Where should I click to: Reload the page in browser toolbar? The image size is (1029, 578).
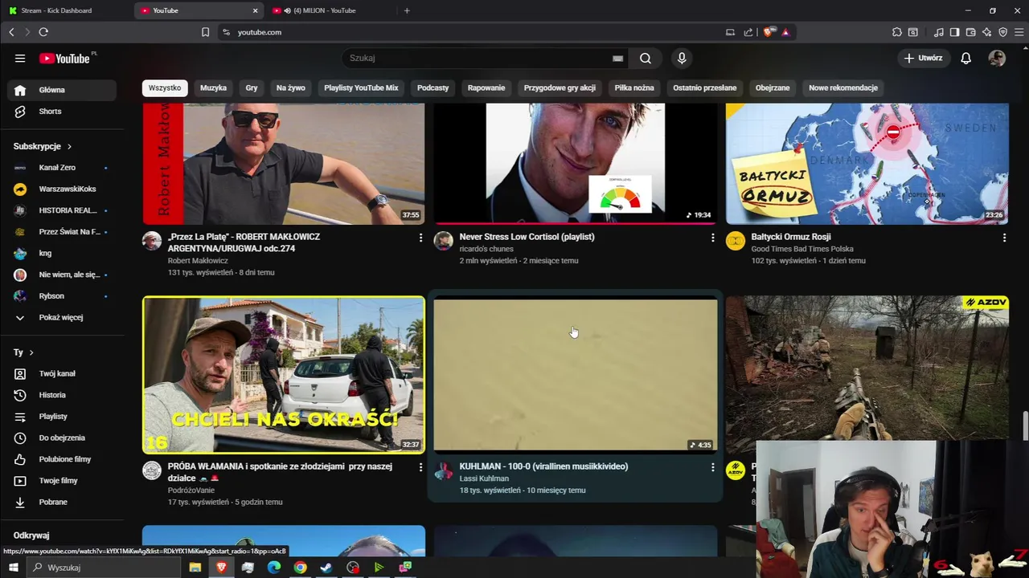[43, 32]
